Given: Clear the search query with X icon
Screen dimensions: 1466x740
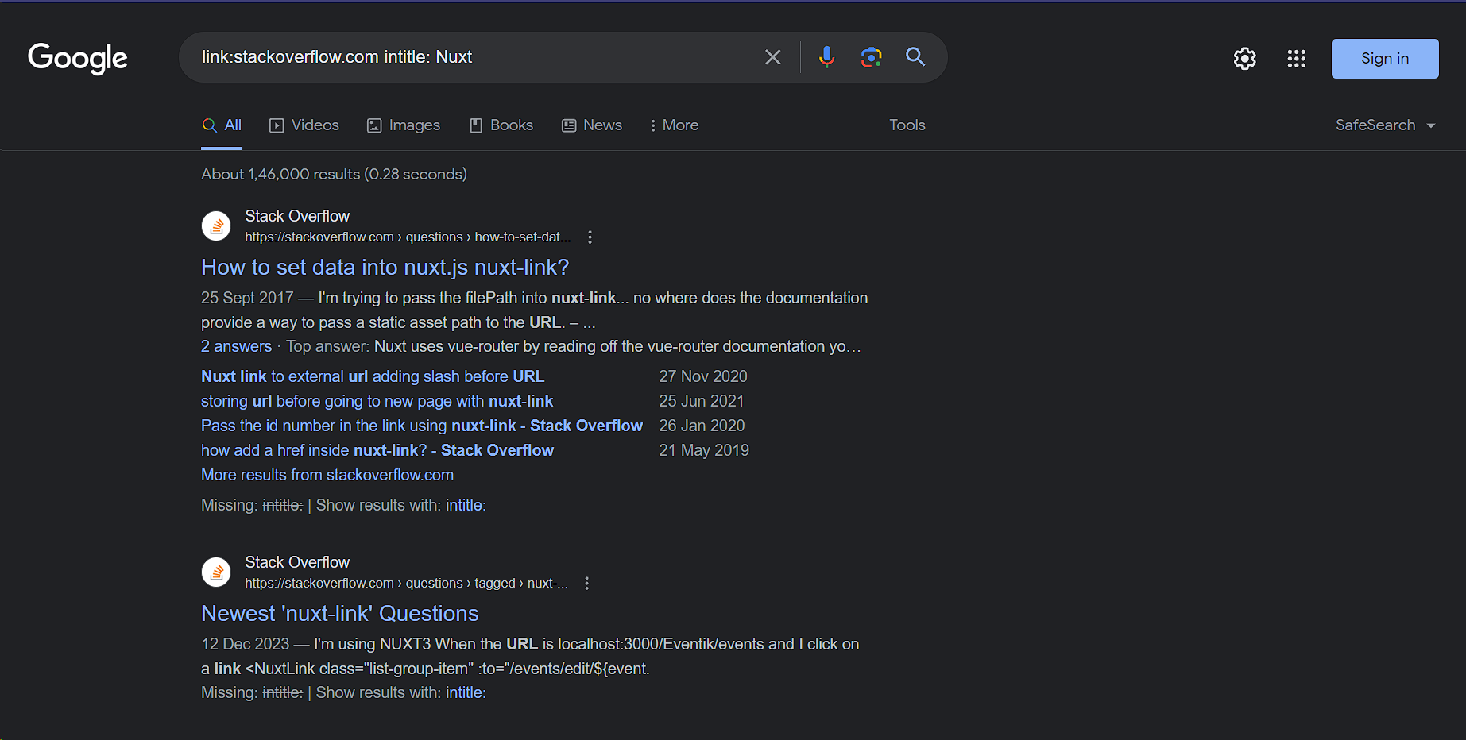Looking at the screenshot, I should (x=772, y=57).
